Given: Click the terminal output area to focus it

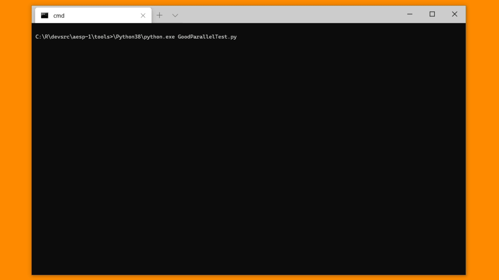Looking at the screenshot, I should 249,156.
